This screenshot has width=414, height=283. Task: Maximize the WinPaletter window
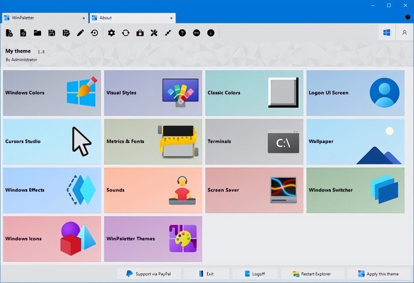pos(389,5)
